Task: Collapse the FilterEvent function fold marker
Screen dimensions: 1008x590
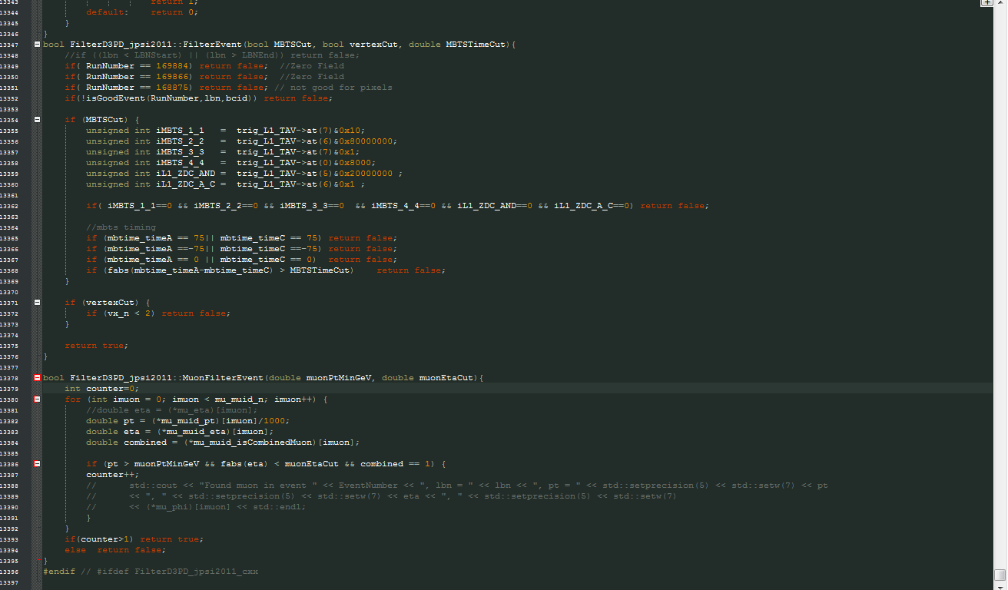Action: (37, 45)
